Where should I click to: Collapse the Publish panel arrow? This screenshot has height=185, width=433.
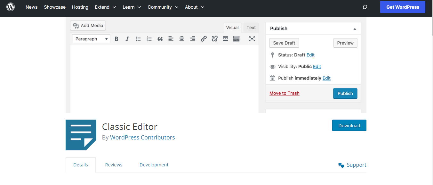click(x=355, y=29)
